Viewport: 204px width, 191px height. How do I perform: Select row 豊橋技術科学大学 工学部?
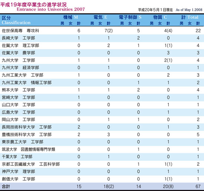[102, 135]
